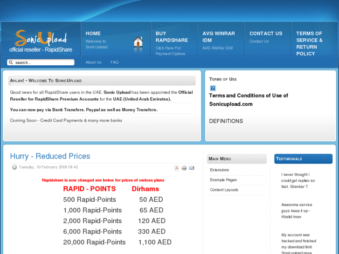Viewport: 339px width, 254px height.
Task: Click the 65 AED price
Action: pos(152,210)
